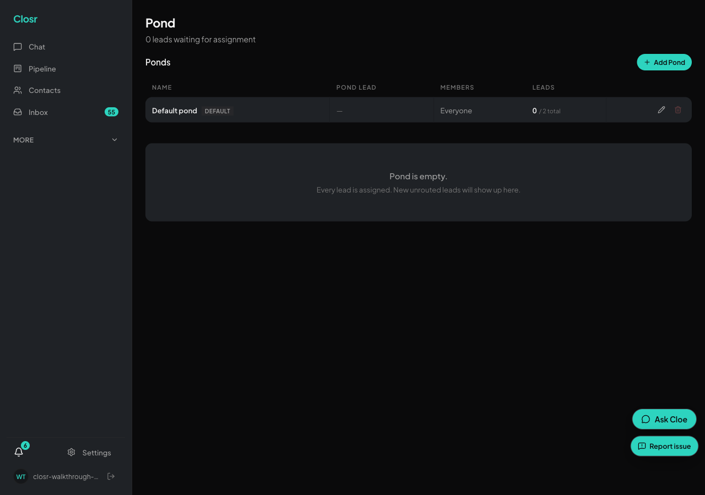
Task: Click the Settings gear icon
Action: tap(71, 452)
